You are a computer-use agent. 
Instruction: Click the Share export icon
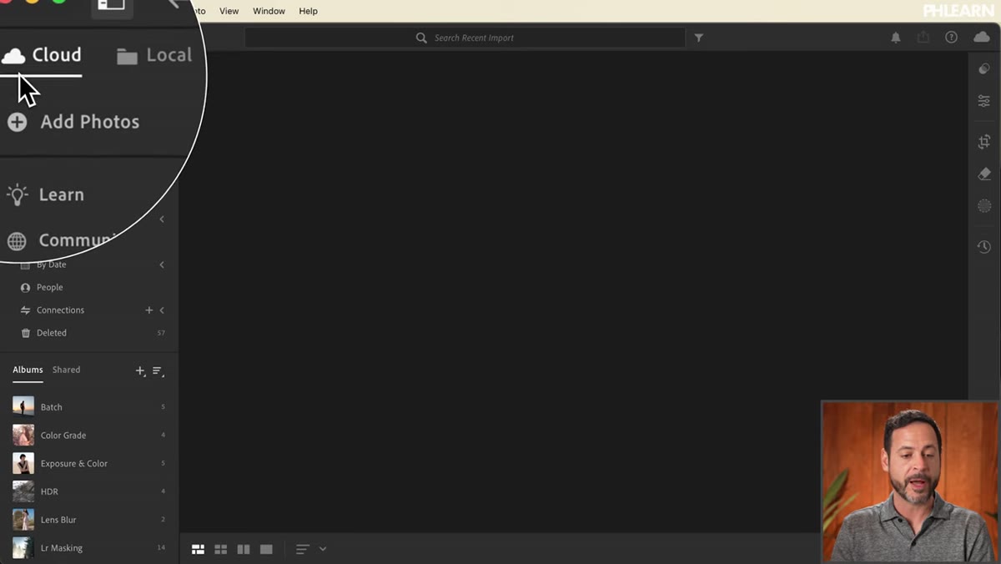click(923, 38)
